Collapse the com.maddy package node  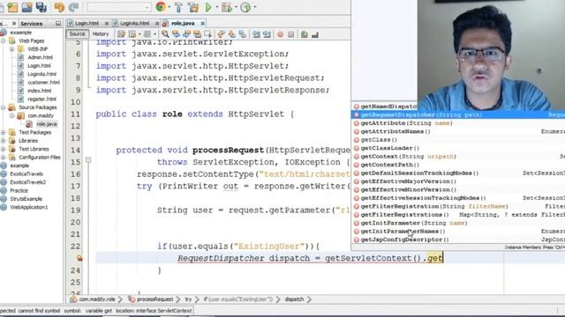tap(11, 115)
